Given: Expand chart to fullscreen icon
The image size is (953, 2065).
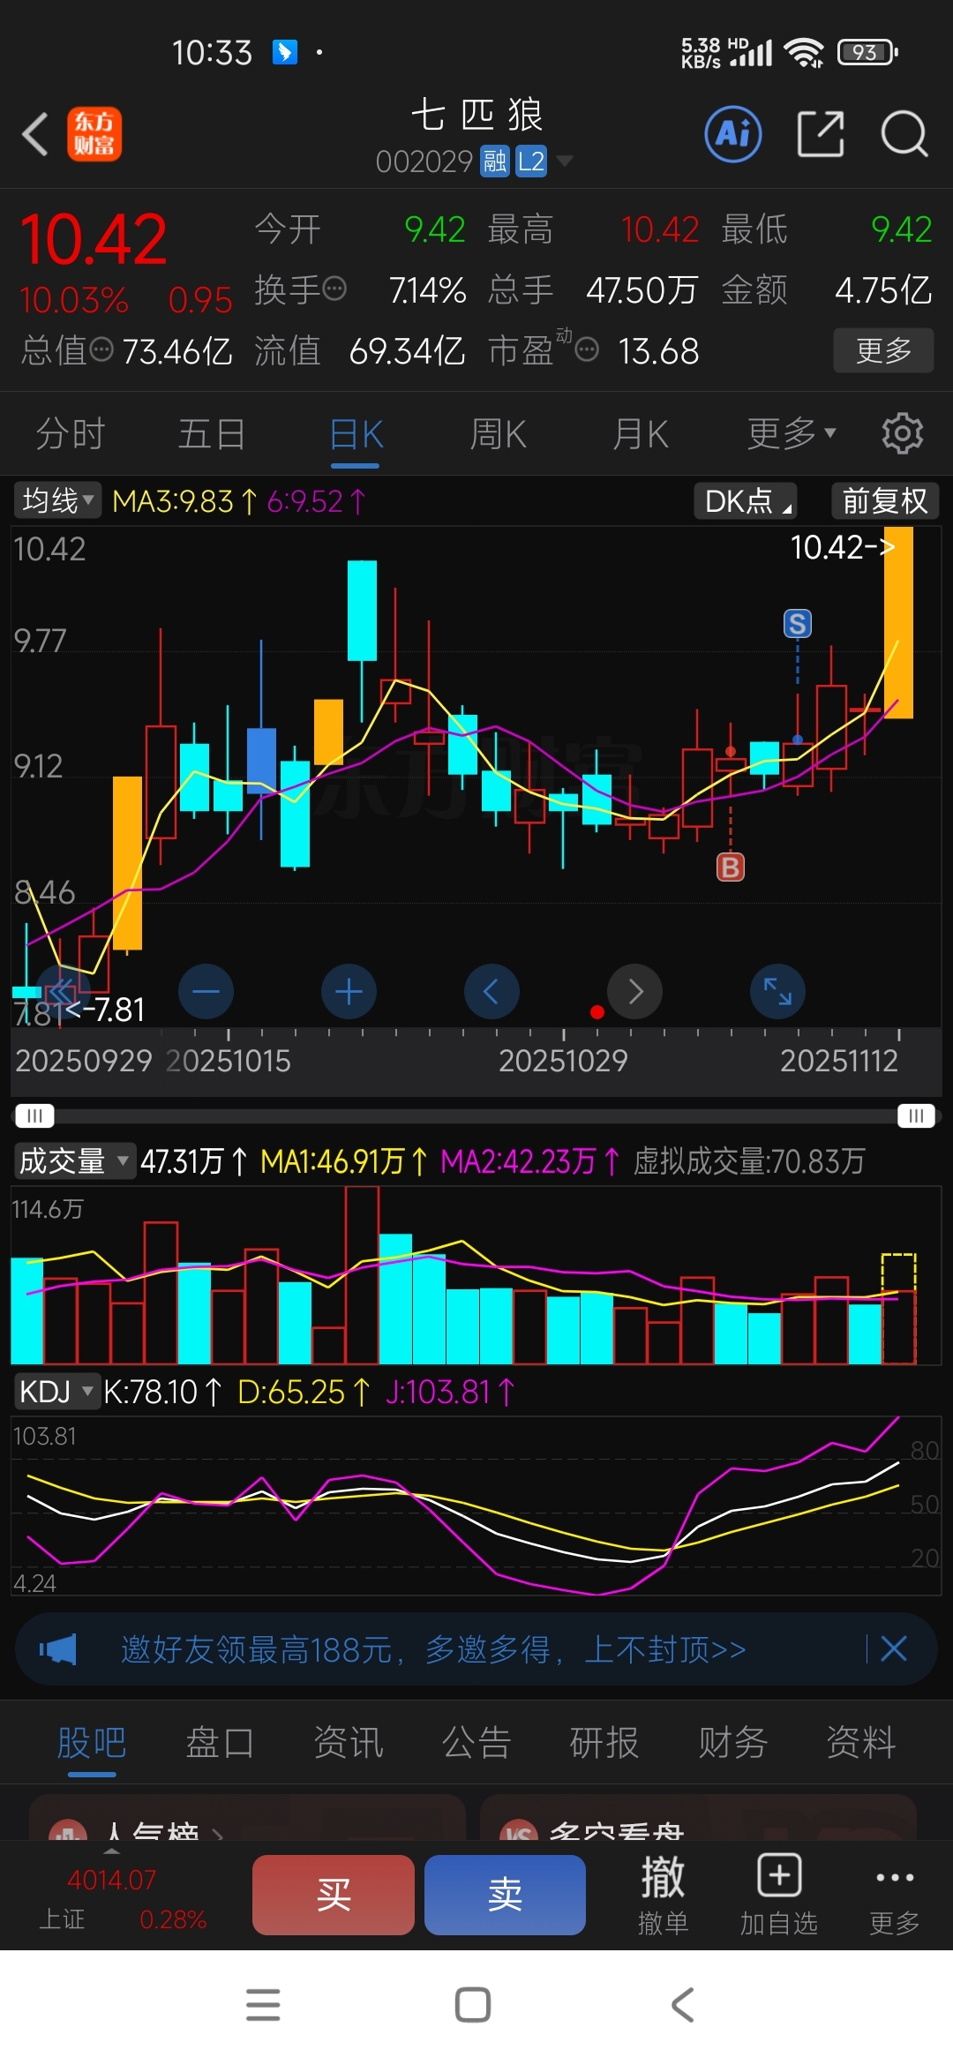Looking at the screenshot, I should [x=777, y=992].
